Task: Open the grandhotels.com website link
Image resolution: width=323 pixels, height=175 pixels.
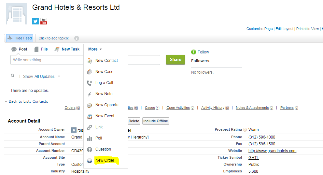Action: pos(272,151)
